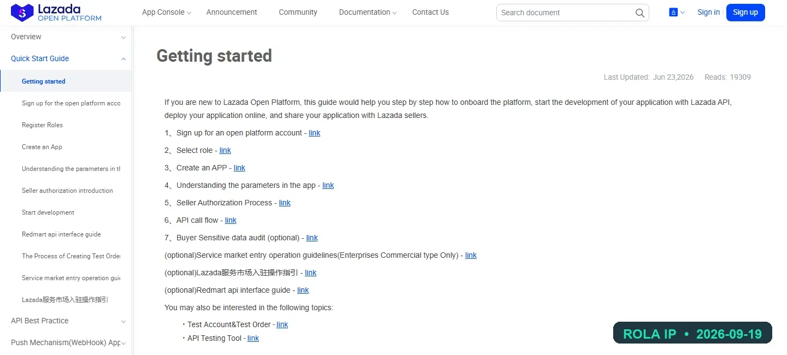The height and width of the screenshot is (355, 787).
Task: Click the Getting started page heading
Action: [214, 56]
